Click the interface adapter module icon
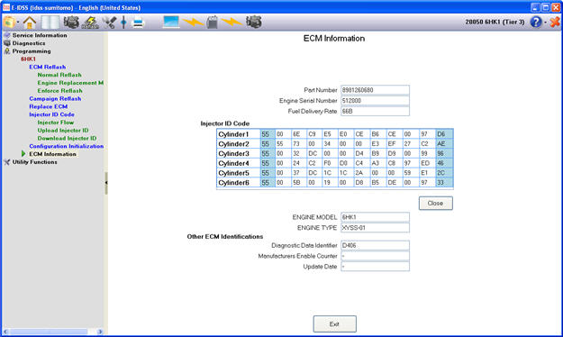 pos(213,23)
